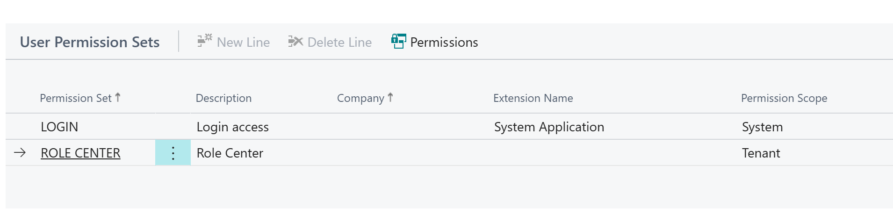Click the User Permission Sets heading

pos(90,42)
